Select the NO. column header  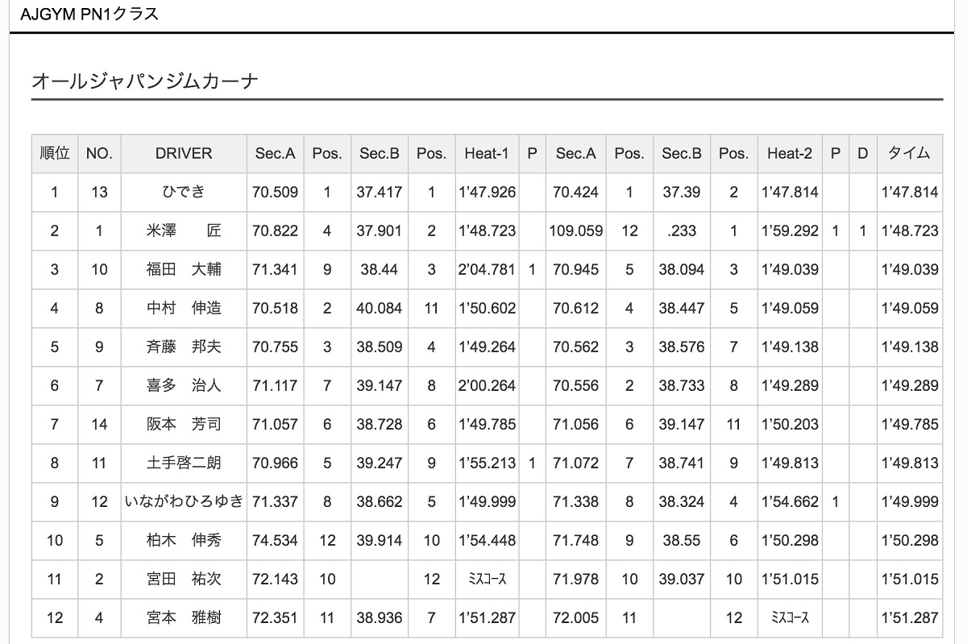[99, 153]
